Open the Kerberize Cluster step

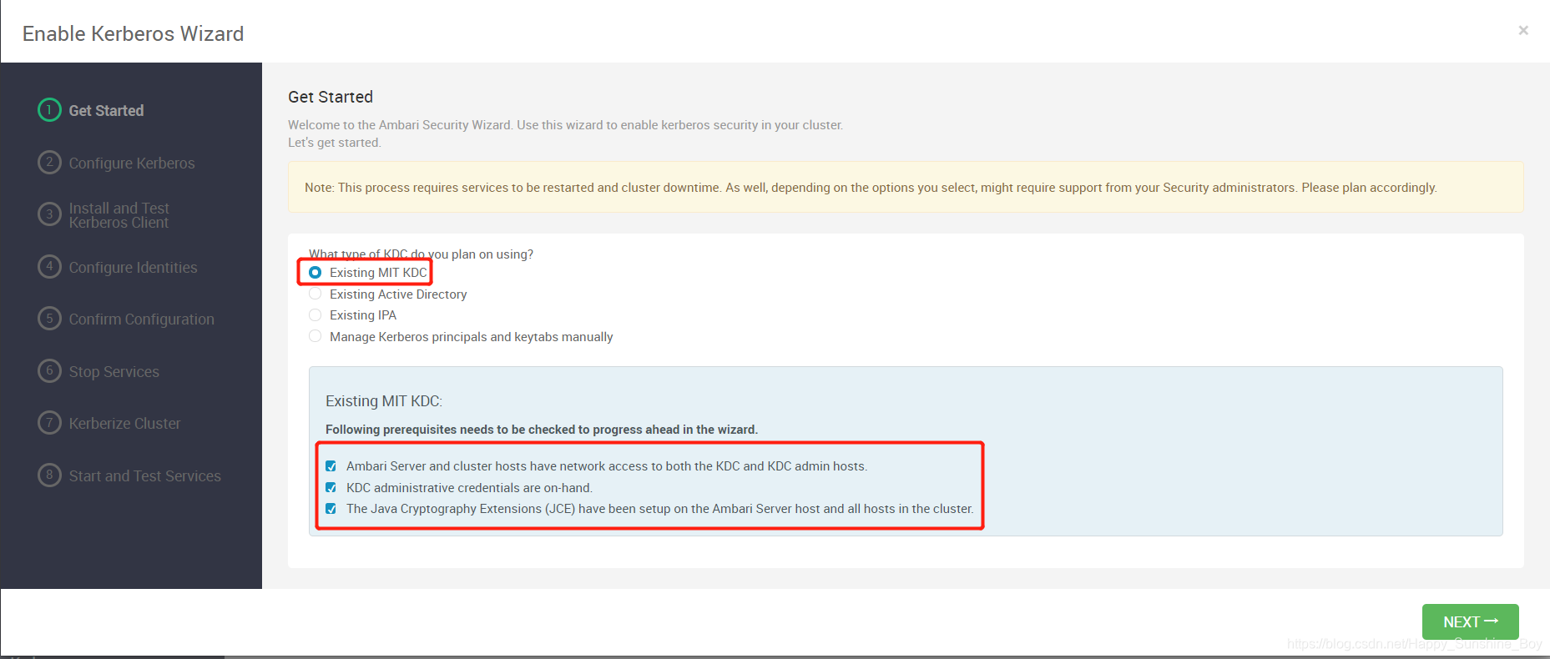tap(124, 424)
